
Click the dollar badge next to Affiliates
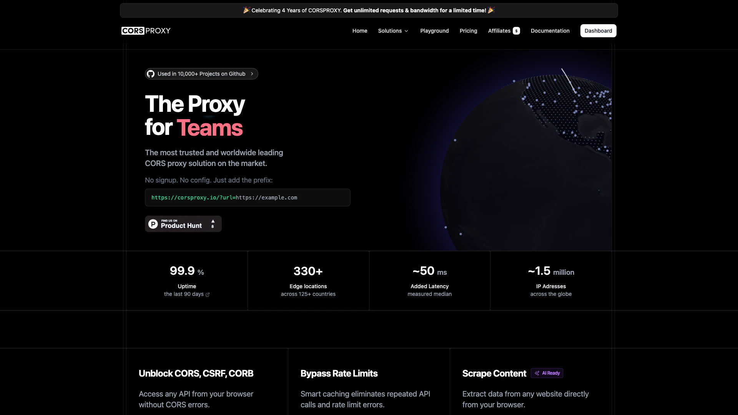pos(516,31)
